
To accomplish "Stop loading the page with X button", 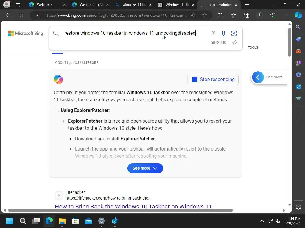I will point(21,15).
